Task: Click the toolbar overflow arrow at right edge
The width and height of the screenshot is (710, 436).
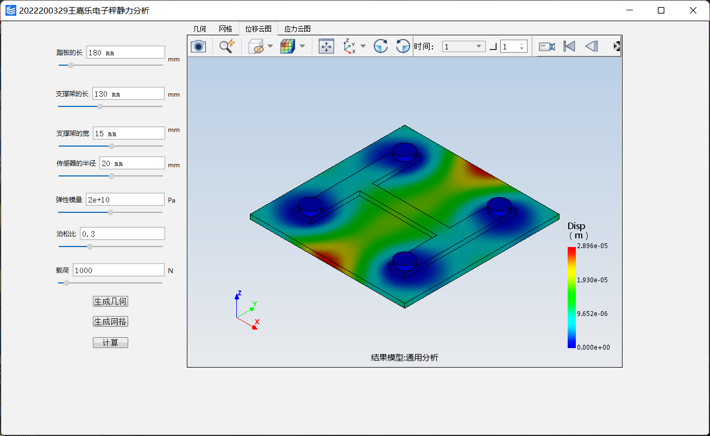Action: coord(617,47)
